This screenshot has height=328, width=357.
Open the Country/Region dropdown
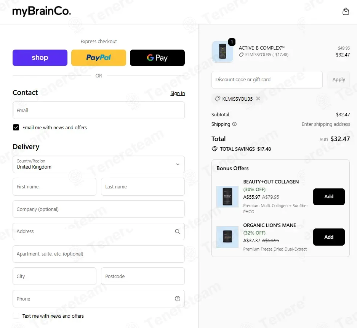point(99,164)
